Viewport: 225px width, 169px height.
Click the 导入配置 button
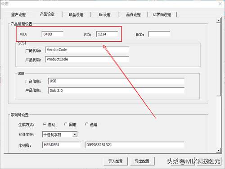(116, 161)
